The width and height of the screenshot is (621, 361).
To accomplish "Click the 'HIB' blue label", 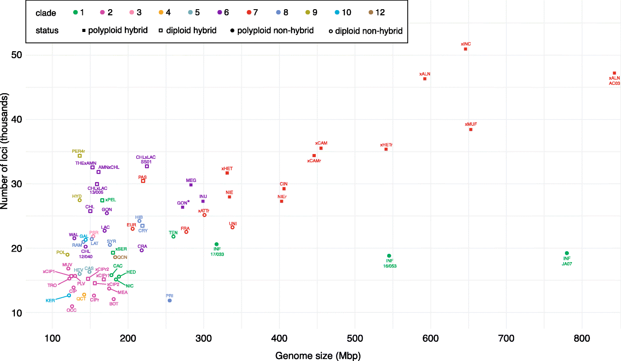I will click(139, 217).
